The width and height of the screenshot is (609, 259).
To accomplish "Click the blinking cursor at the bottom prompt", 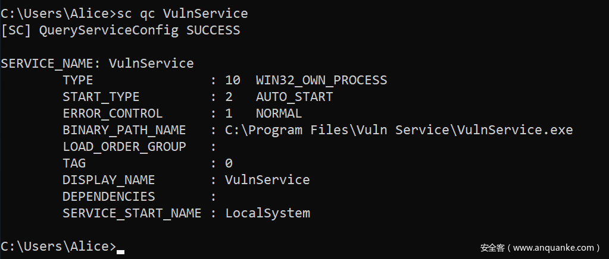I will (x=120, y=251).
